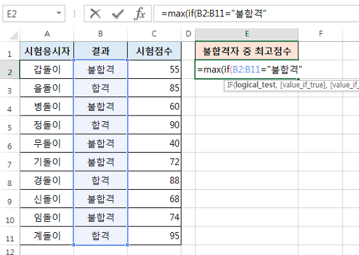
Task: Select cell with name 경돌이
Action: coord(47,181)
